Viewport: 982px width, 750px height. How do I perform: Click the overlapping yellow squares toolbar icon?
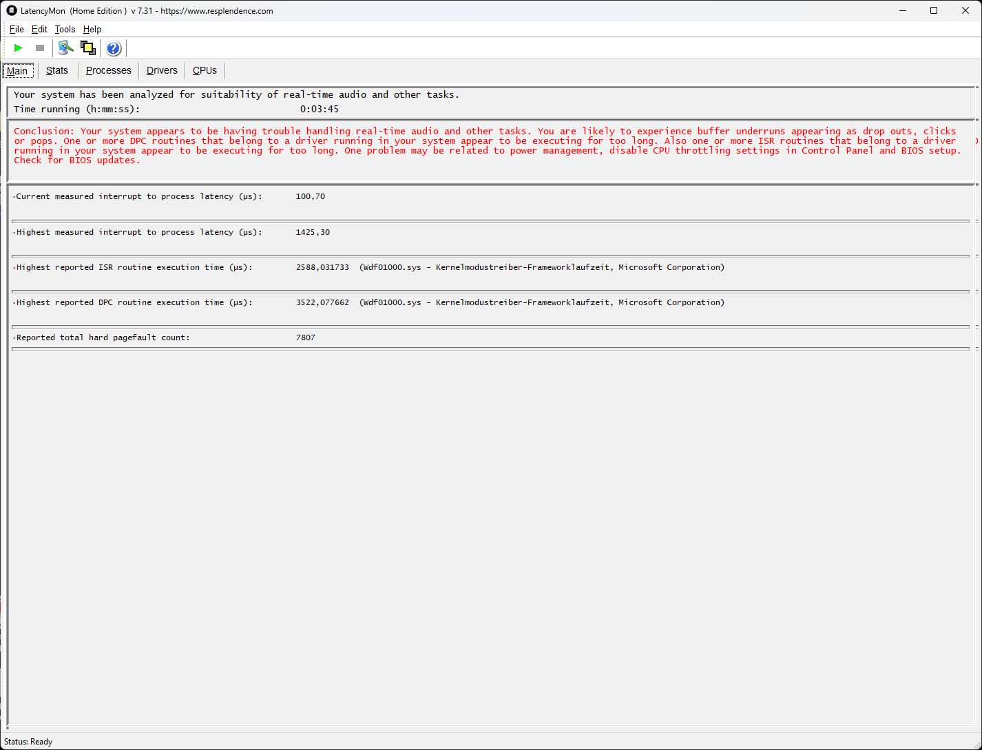tap(88, 48)
